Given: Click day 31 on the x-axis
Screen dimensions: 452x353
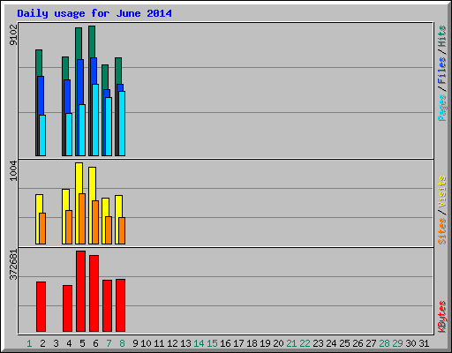Looking at the screenshot, I should [x=424, y=343].
